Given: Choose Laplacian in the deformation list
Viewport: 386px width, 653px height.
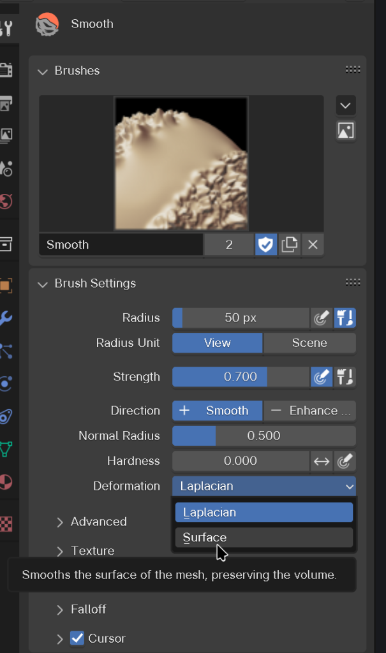Looking at the screenshot, I should [x=264, y=512].
